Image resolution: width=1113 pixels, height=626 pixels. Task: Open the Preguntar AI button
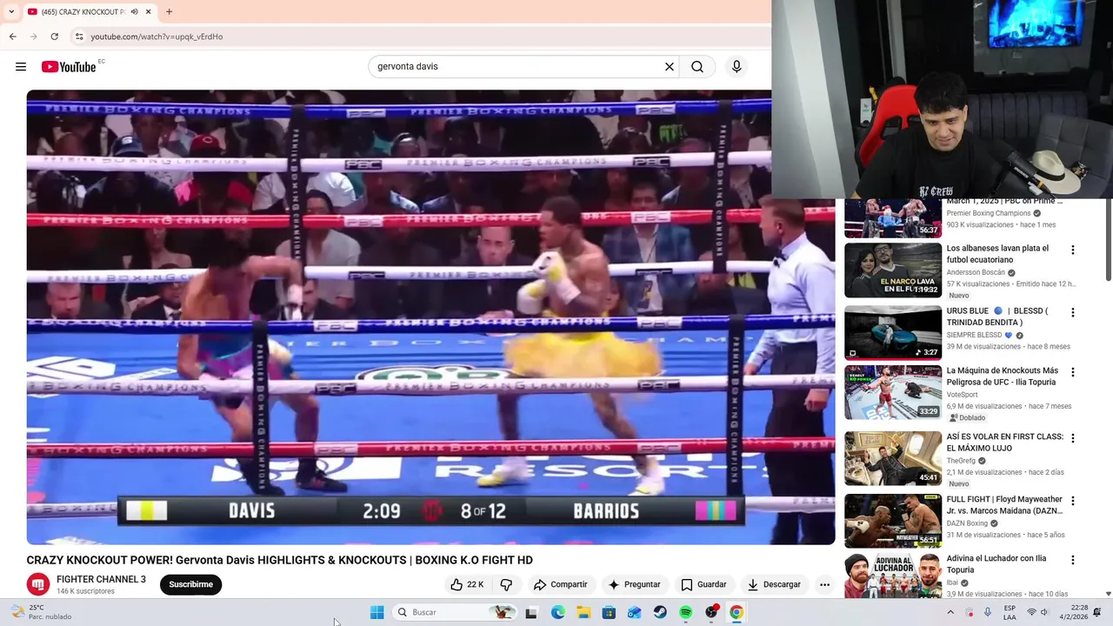634,584
